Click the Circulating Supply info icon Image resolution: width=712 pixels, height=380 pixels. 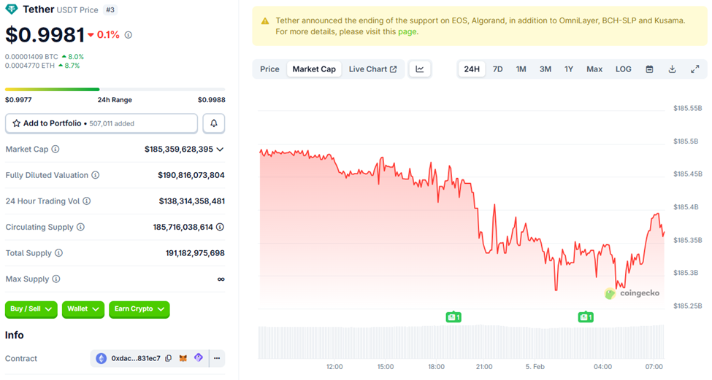[x=80, y=228]
